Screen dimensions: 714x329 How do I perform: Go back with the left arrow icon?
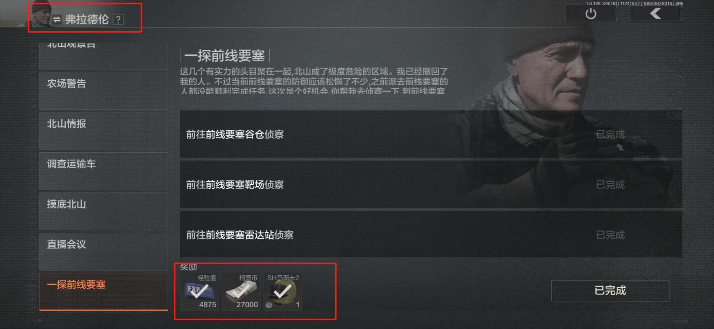pyautogui.click(x=655, y=14)
